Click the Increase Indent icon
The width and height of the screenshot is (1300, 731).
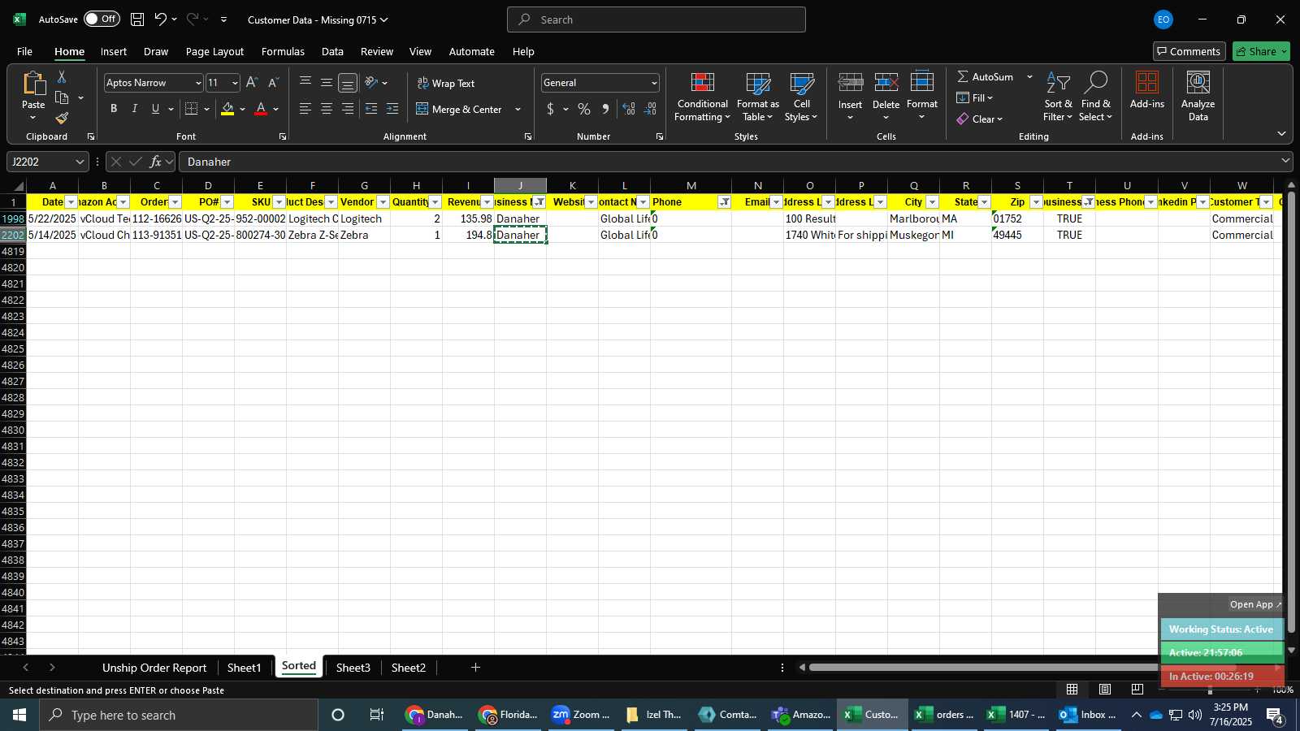click(392, 109)
